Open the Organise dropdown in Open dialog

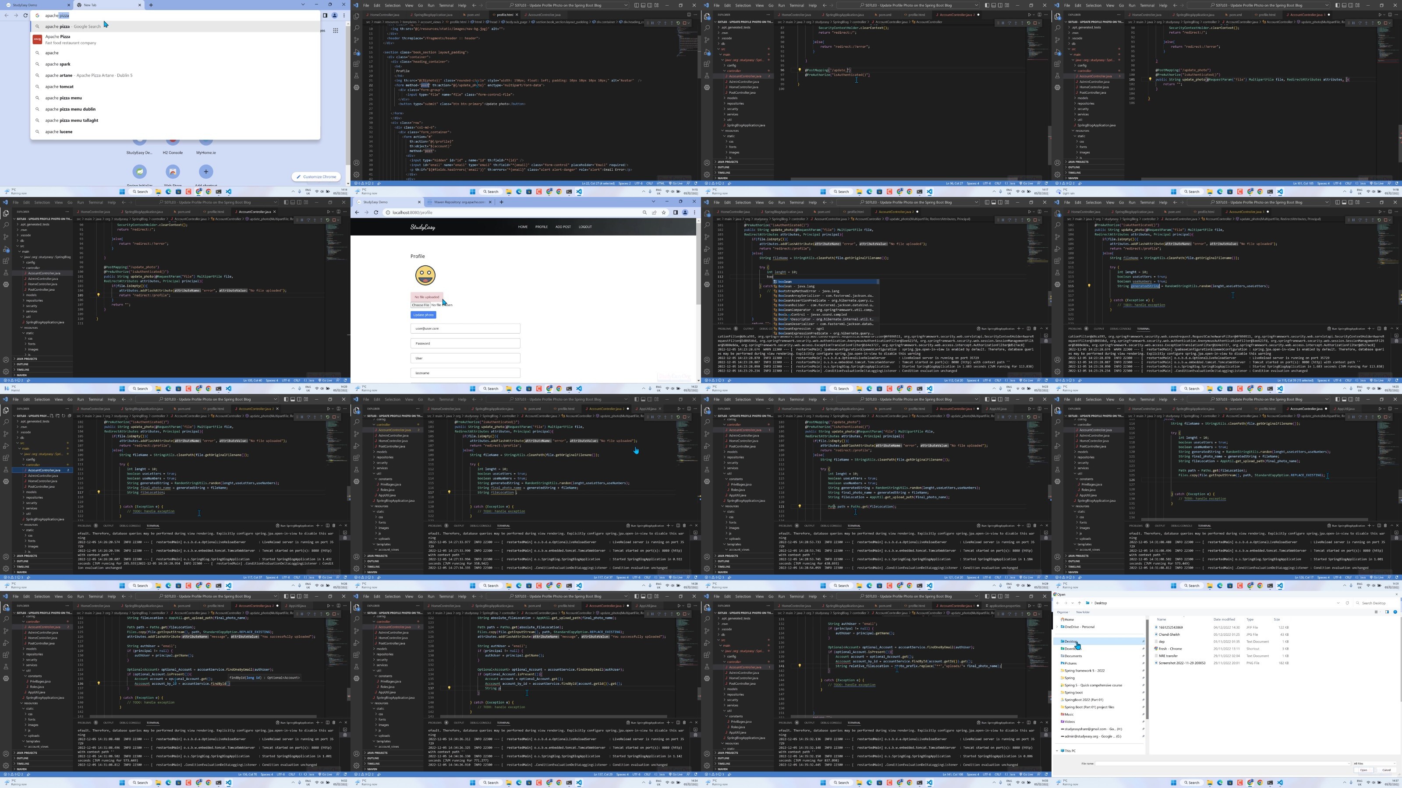1062,612
